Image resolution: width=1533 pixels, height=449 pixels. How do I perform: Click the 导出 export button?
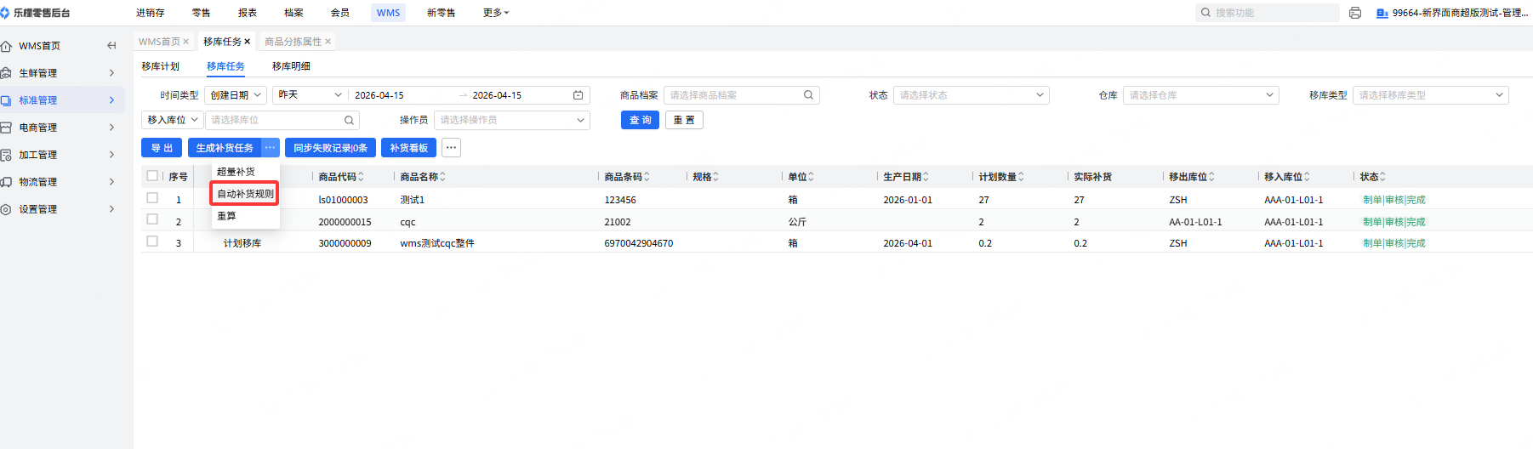coord(162,148)
